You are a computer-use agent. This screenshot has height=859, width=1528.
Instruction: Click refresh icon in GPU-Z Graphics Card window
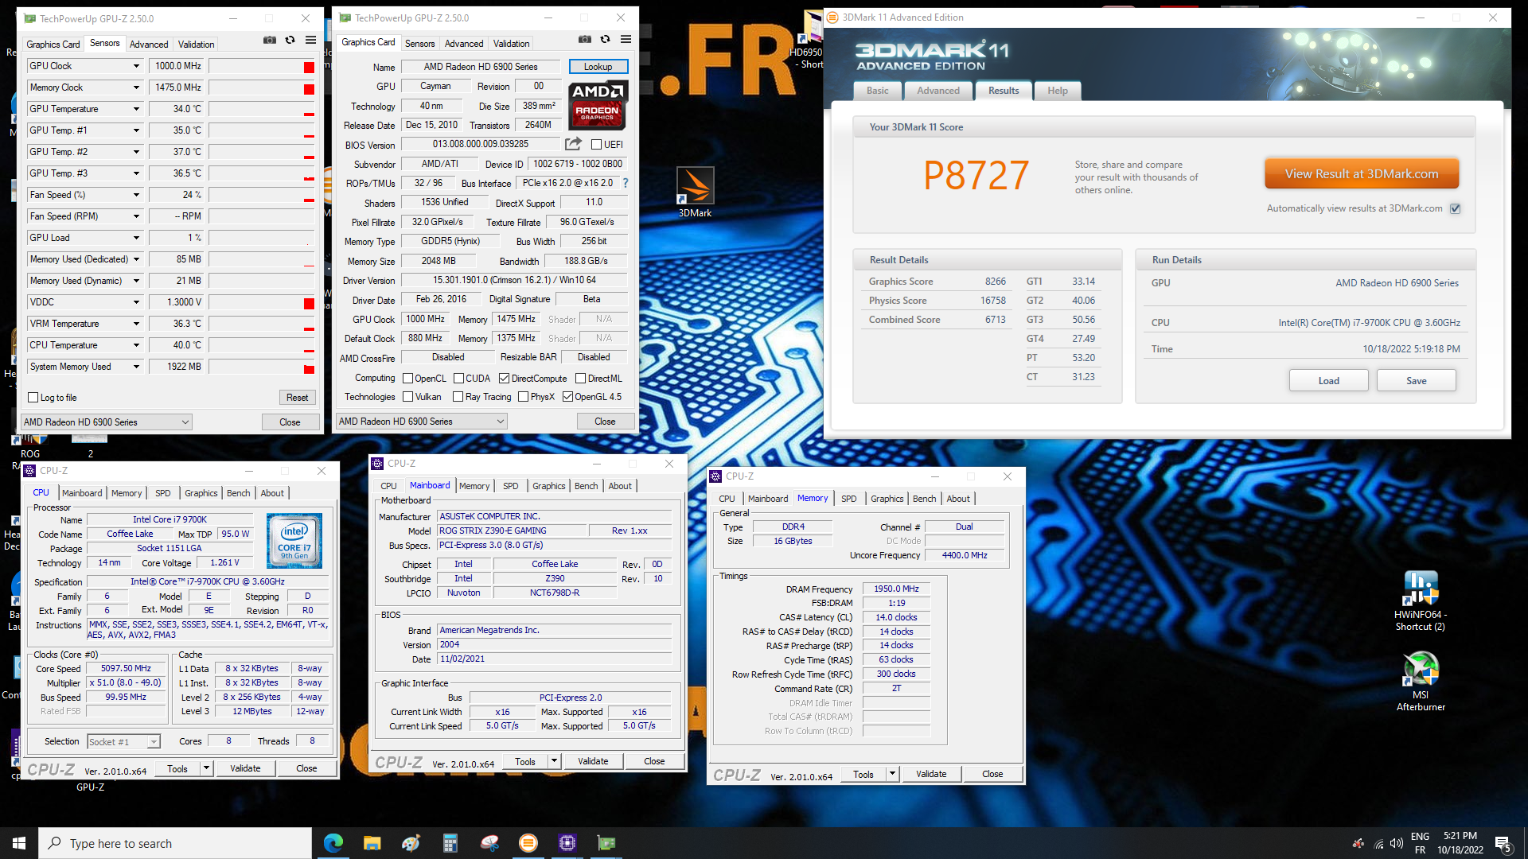[606, 40]
